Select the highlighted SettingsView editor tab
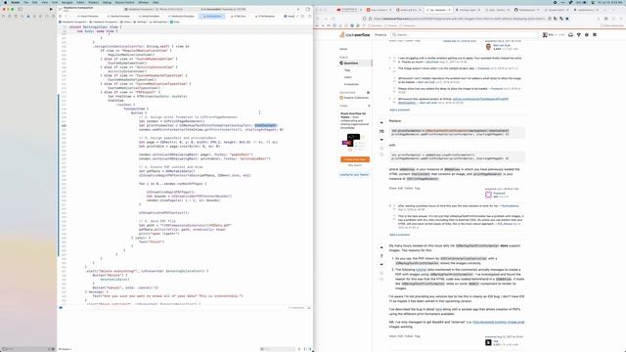The height and width of the screenshot is (352, 626). click(x=213, y=17)
